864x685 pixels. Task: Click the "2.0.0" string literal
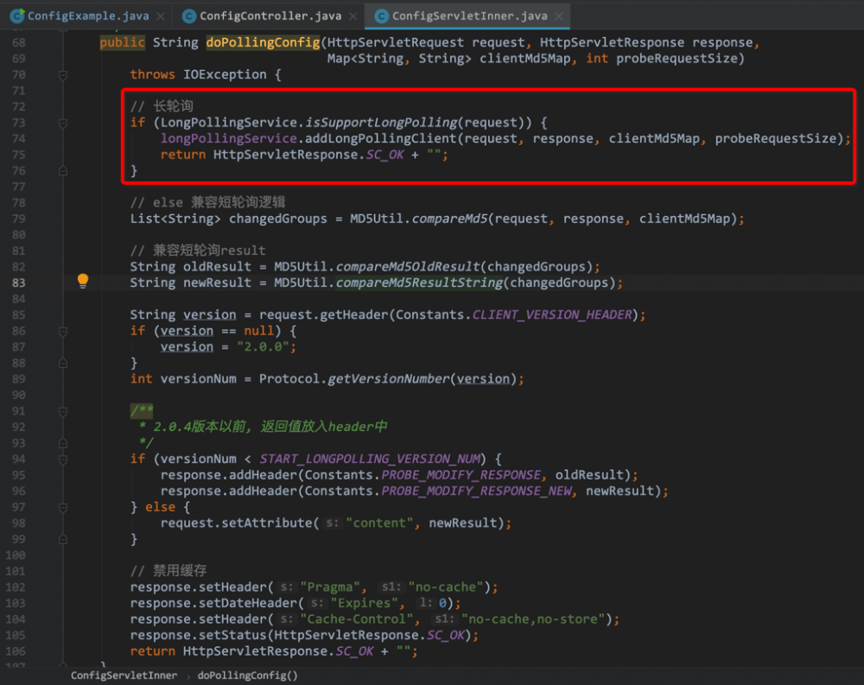264,346
